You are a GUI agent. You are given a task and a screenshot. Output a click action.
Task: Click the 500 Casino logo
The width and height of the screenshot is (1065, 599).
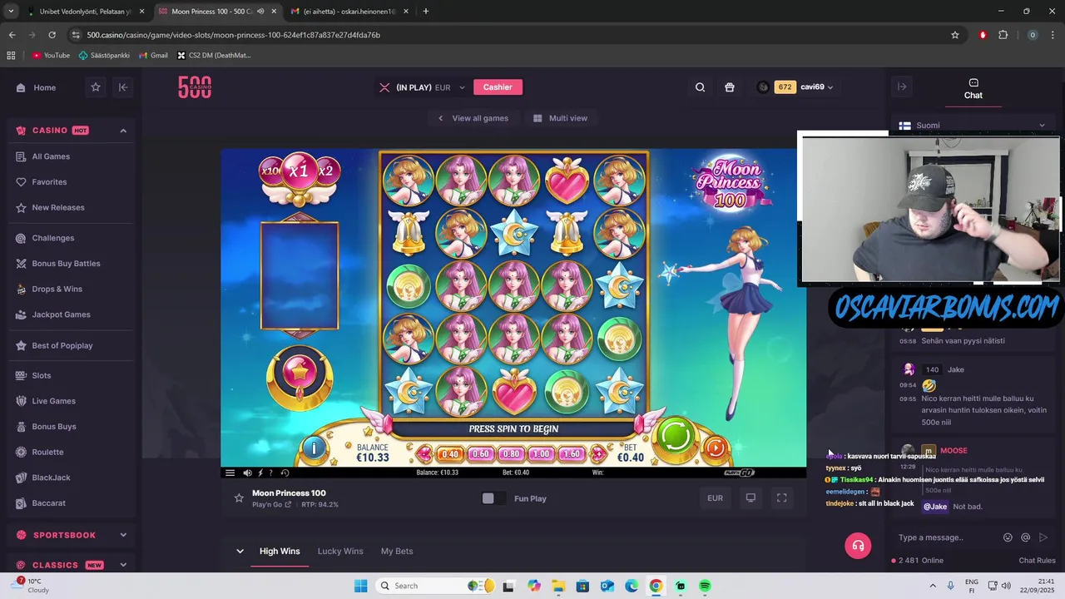coord(195,87)
